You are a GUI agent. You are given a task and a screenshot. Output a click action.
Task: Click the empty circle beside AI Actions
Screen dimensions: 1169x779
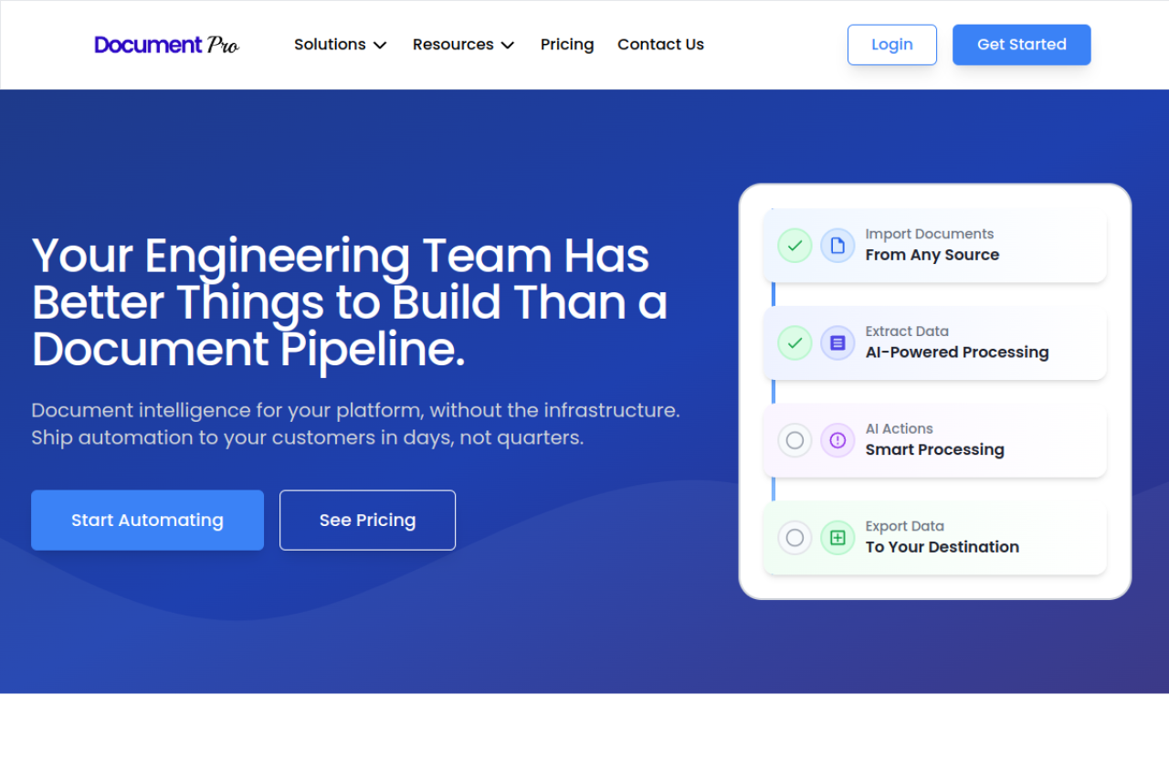point(795,441)
